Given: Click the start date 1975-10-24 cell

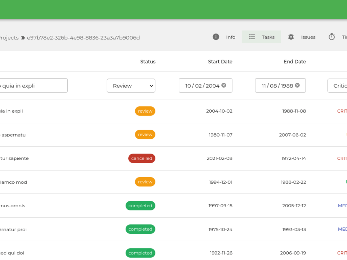Looking at the screenshot, I should point(220,229).
